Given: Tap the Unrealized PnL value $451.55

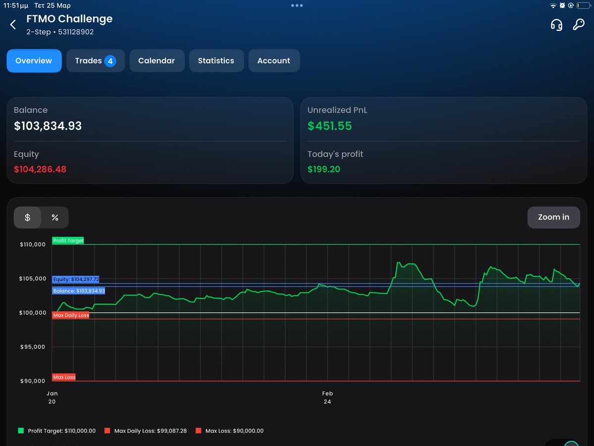Looking at the screenshot, I should click(x=330, y=126).
